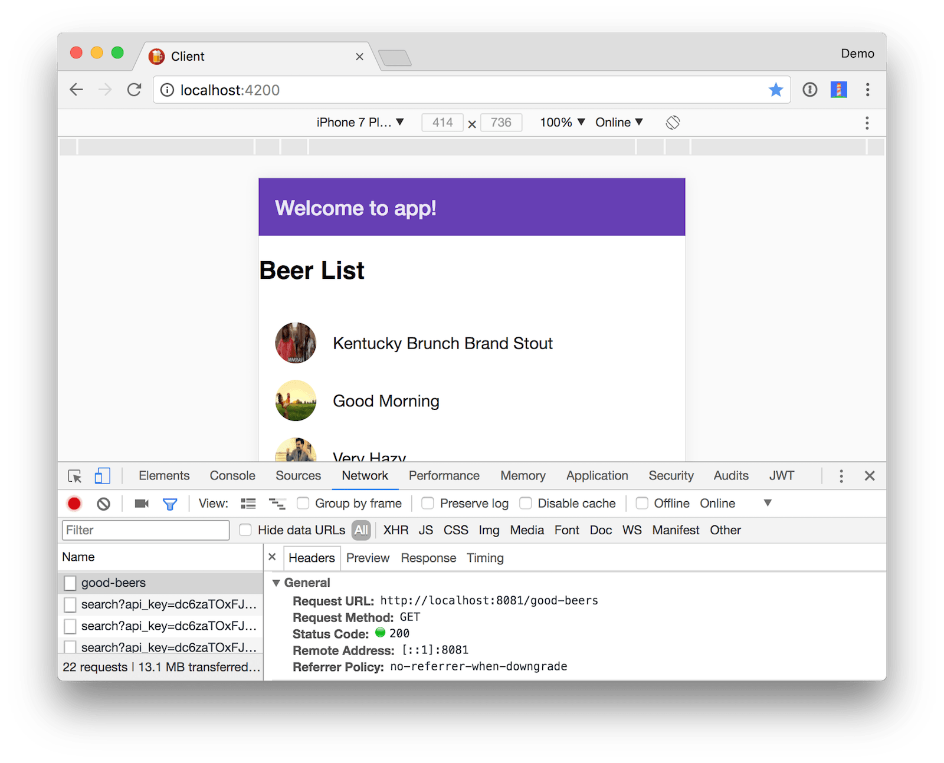Check Hide data URLs
The width and height of the screenshot is (944, 763).
(245, 530)
